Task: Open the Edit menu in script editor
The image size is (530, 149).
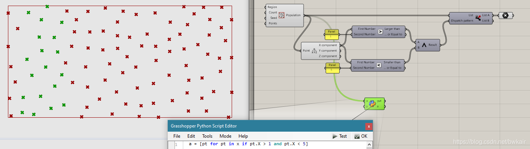Action: tap(191, 136)
